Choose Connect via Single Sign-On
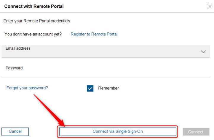This screenshot has height=140, width=214. click(118, 131)
